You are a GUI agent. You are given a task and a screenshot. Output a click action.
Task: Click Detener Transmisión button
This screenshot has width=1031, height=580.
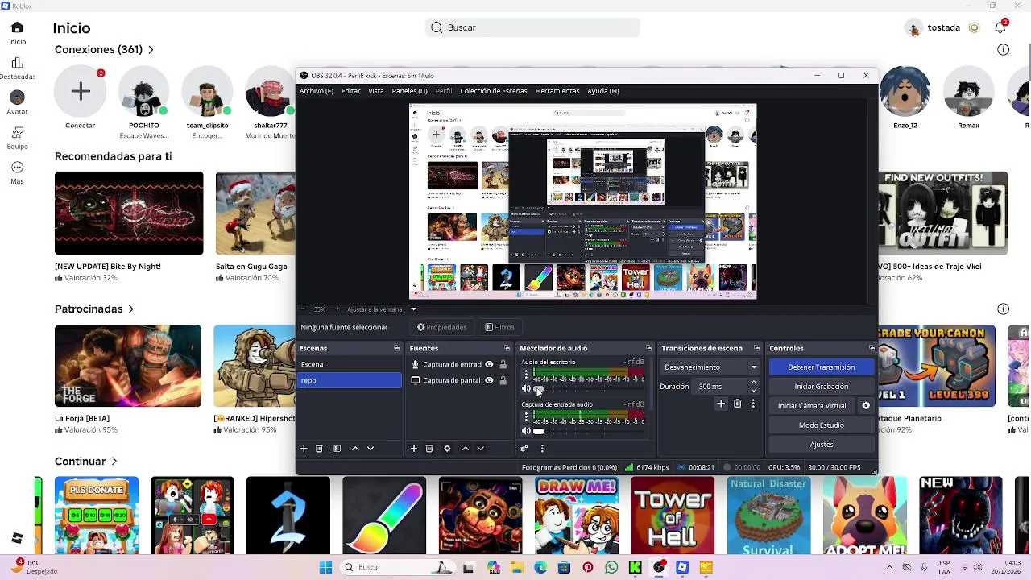[x=821, y=367]
